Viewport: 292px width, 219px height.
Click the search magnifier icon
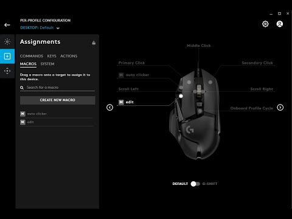coord(22,88)
